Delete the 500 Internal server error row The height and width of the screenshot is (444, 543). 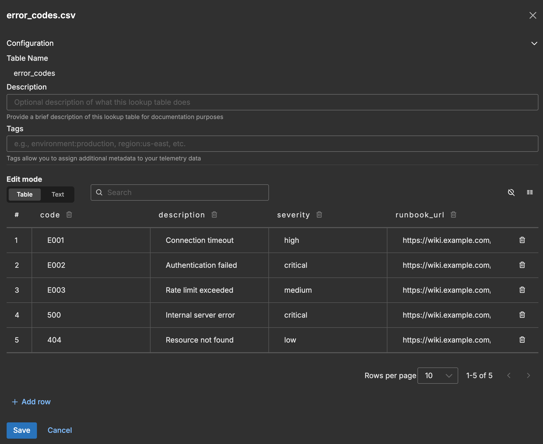click(x=522, y=315)
